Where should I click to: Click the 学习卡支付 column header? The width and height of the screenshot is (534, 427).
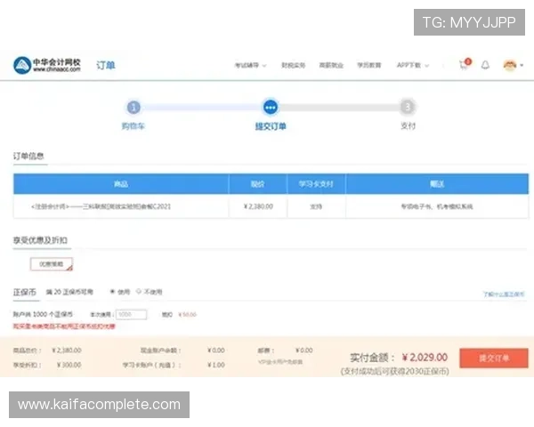tap(316, 184)
